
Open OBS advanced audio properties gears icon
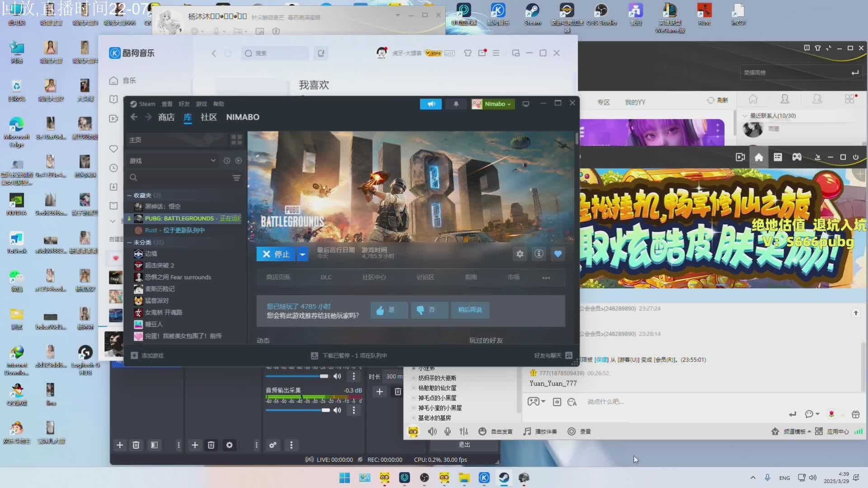(273, 445)
